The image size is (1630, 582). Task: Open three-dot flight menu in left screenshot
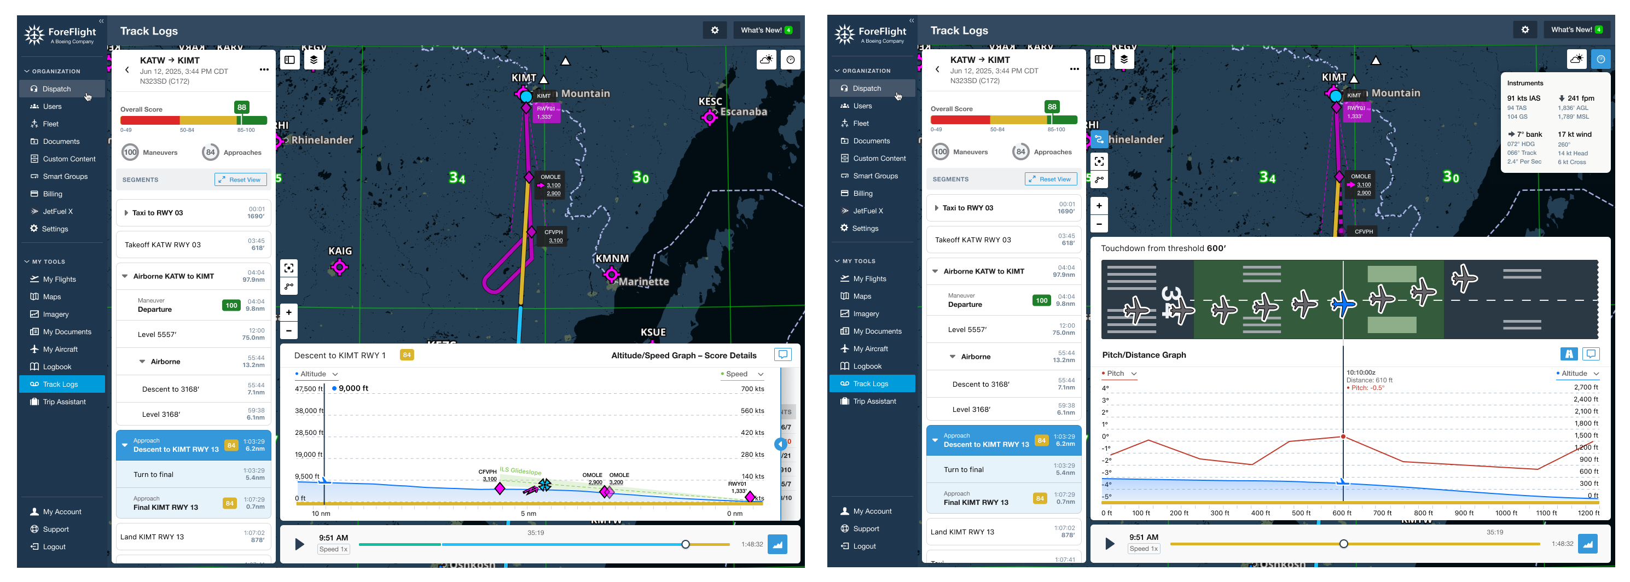coord(264,69)
